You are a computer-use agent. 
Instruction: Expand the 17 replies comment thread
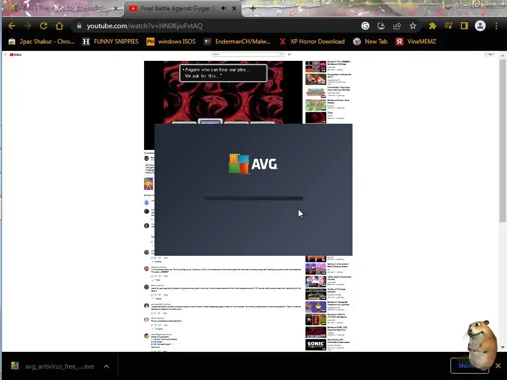click(158, 329)
